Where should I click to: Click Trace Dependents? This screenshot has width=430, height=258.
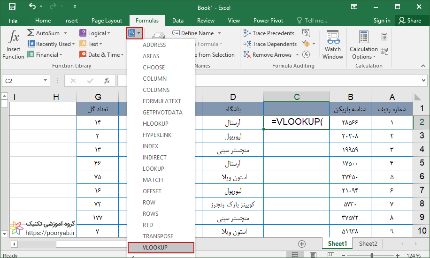tap(270, 44)
